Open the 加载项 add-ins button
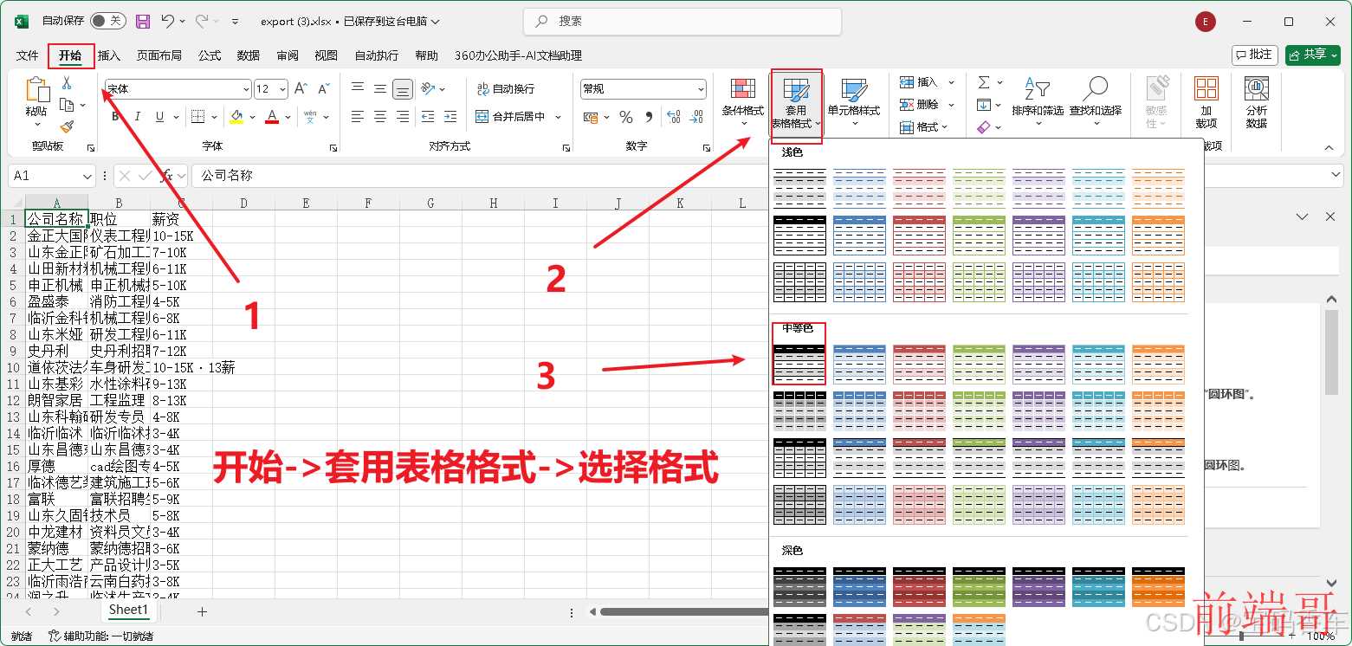Screen dimensions: 1352x646 pos(1206,102)
